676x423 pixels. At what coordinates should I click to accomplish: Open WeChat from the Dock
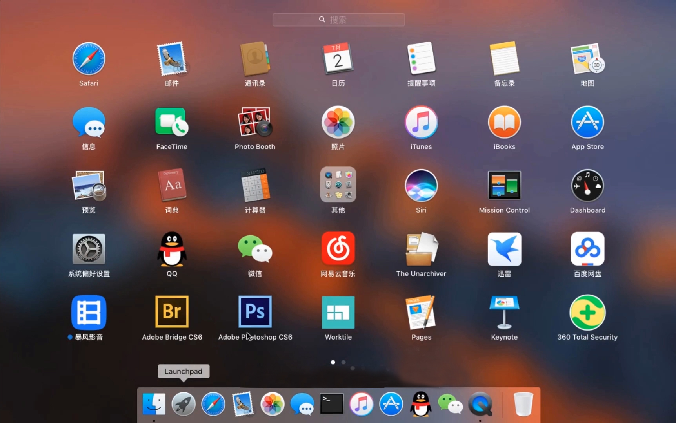451,404
